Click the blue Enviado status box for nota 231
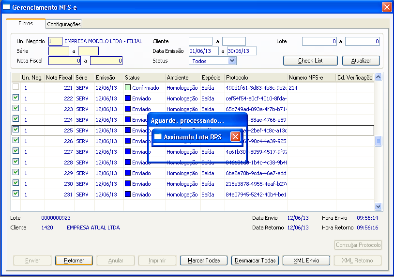Viewport: 394px width, 277px height. pos(128,194)
